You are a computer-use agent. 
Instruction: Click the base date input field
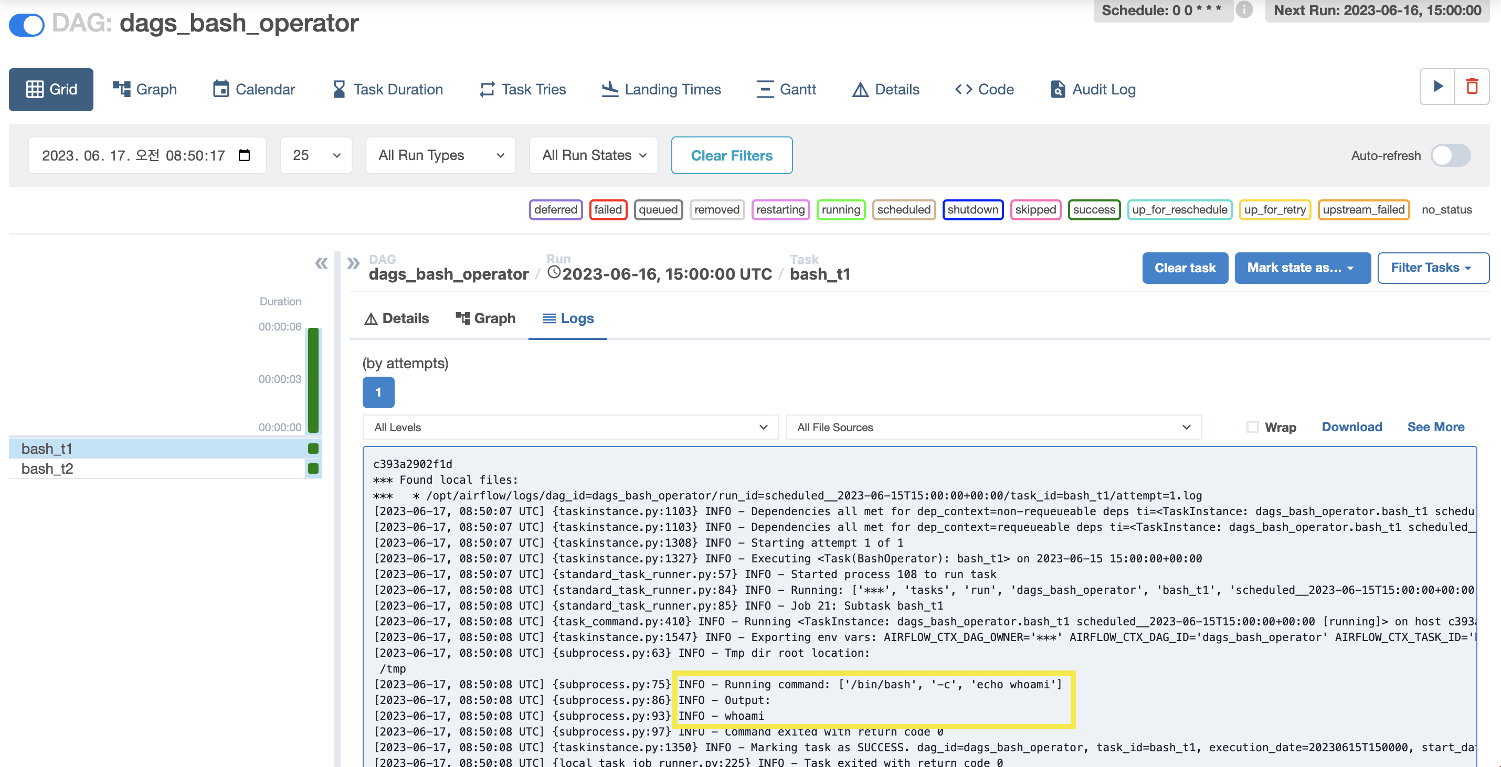coord(147,155)
